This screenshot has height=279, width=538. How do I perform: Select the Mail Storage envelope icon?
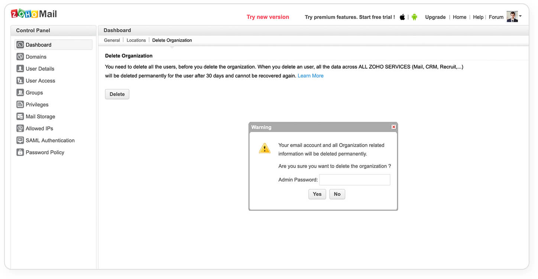pos(20,116)
